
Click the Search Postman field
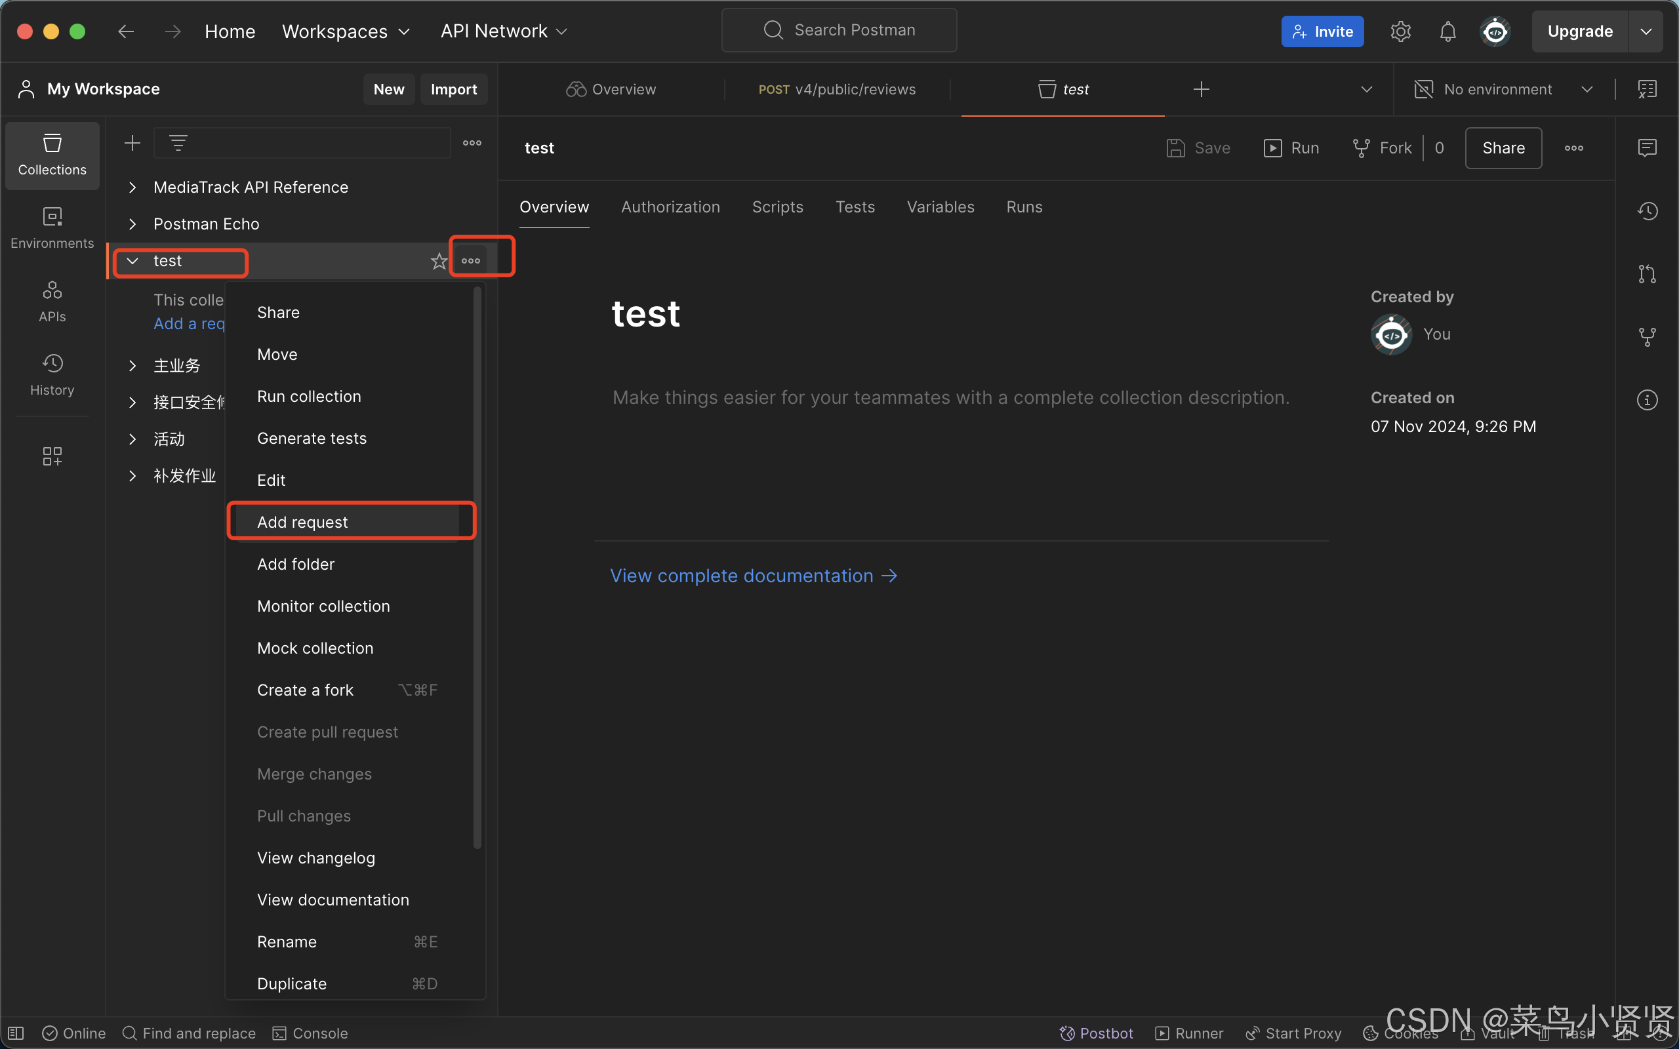pyautogui.click(x=839, y=31)
